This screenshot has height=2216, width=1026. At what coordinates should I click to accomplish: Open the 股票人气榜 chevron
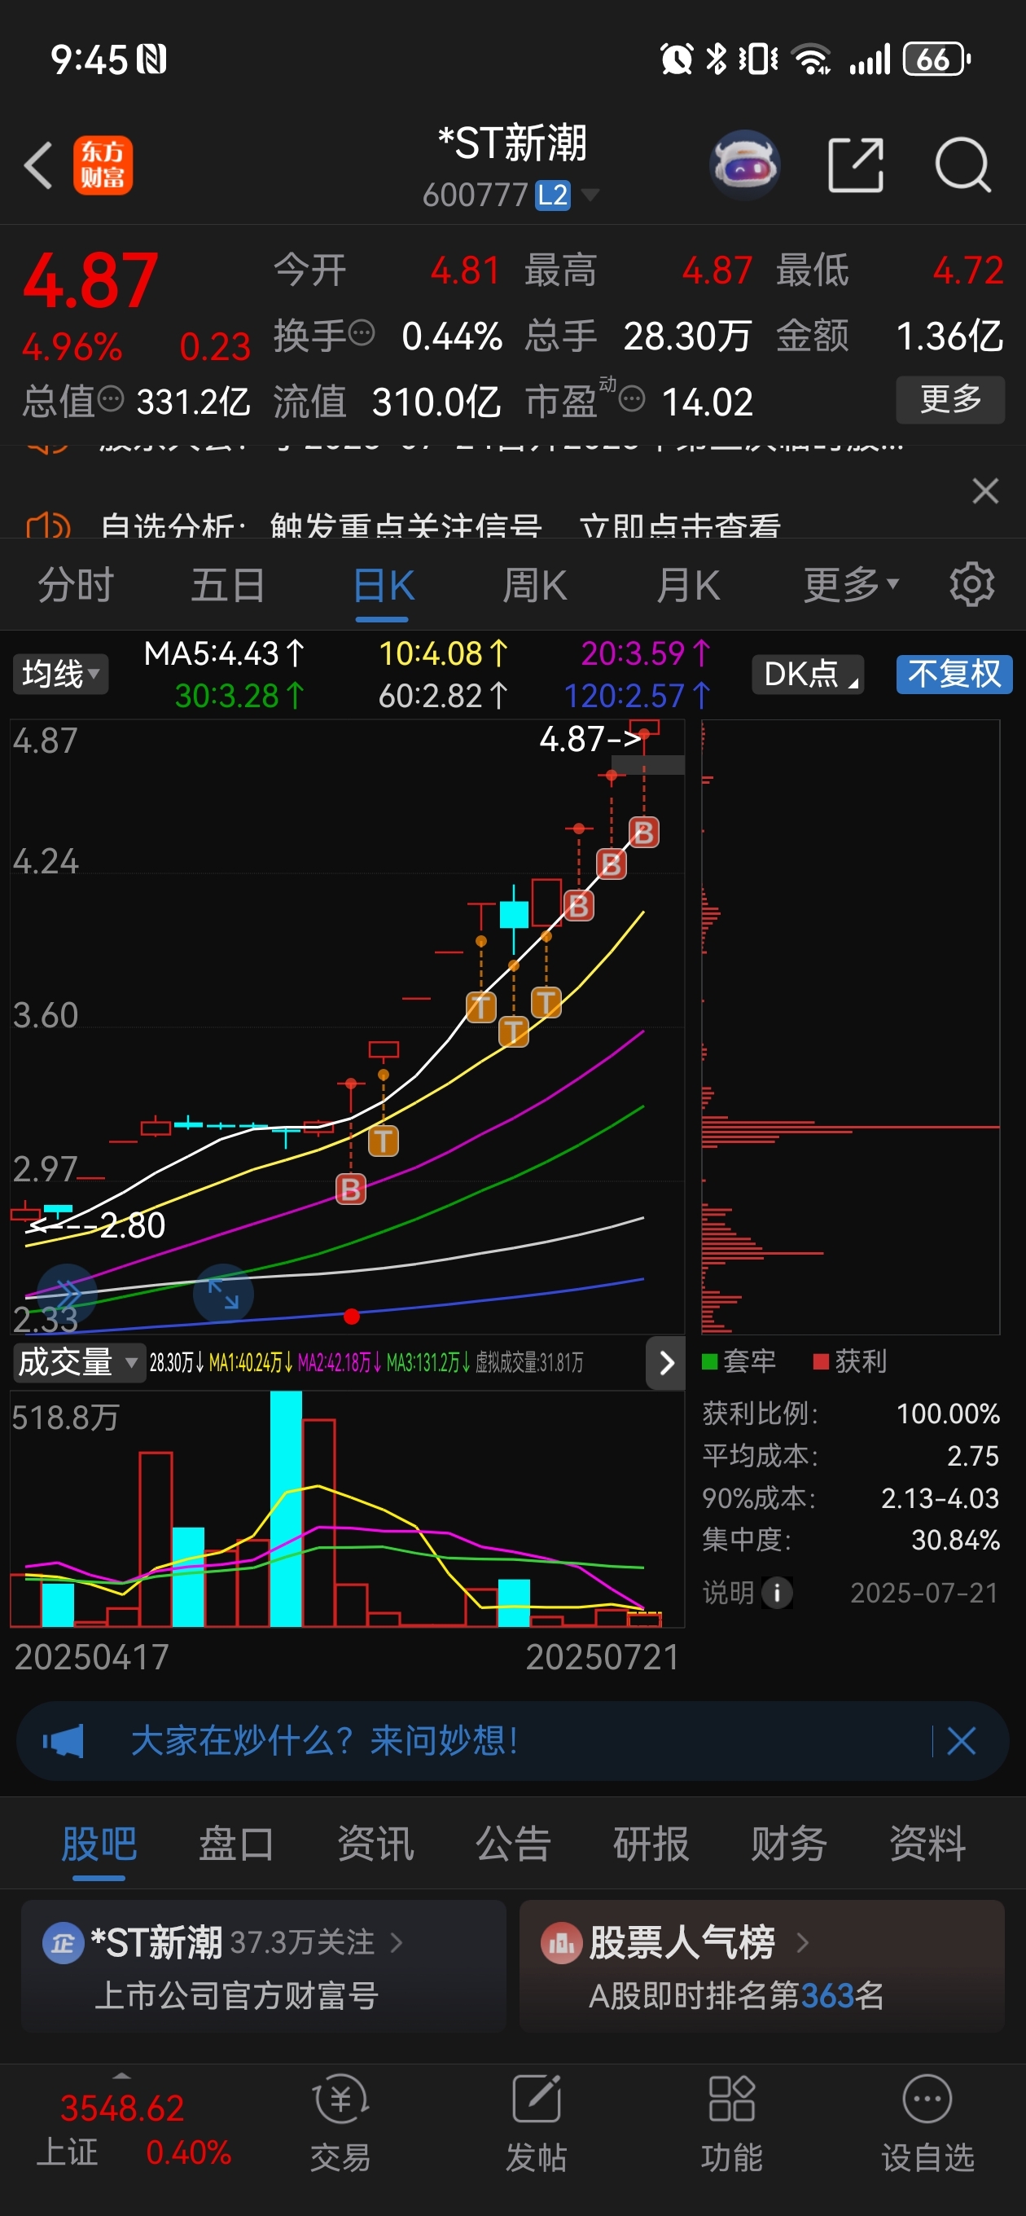point(802,1941)
